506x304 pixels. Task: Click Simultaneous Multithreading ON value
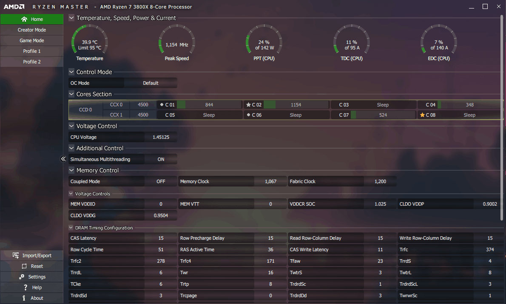[x=161, y=159]
